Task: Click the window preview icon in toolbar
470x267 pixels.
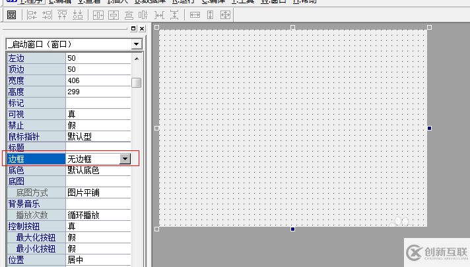Action: tap(11, 15)
